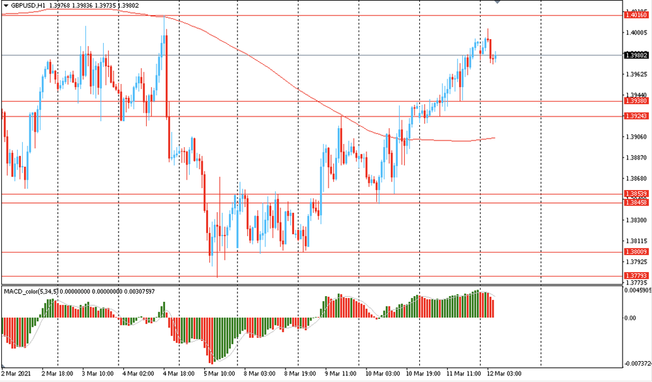Click the 0.0045905 MACD scale maximum value
This screenshot has height=382, width=652.
tap(638, 290)
